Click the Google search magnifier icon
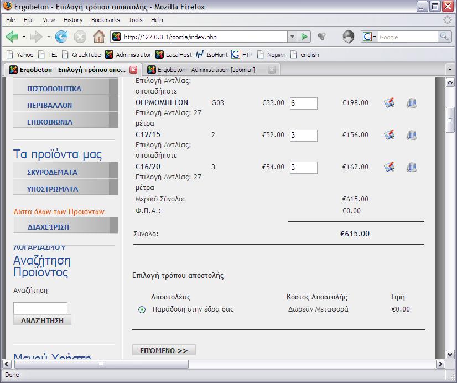This screenshot has width=457, height=383. coord(444,37)
